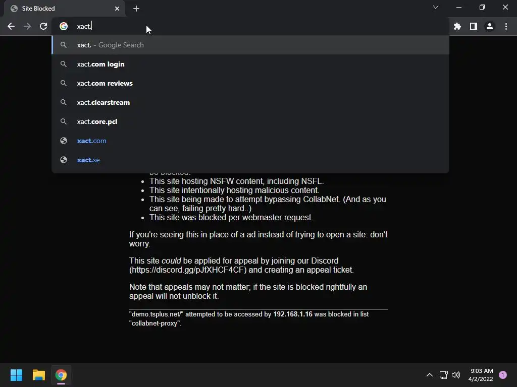Image resolution: width=517 pixels, height=387 pixels.
Task: Click the Google icon in the address bar
Action: (64, 26)
